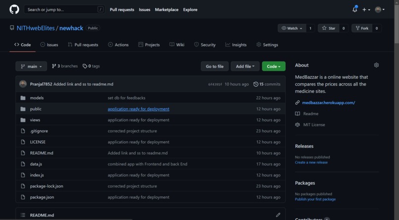Open notifications bell icon
399x220 pixels.
point(355,10)
